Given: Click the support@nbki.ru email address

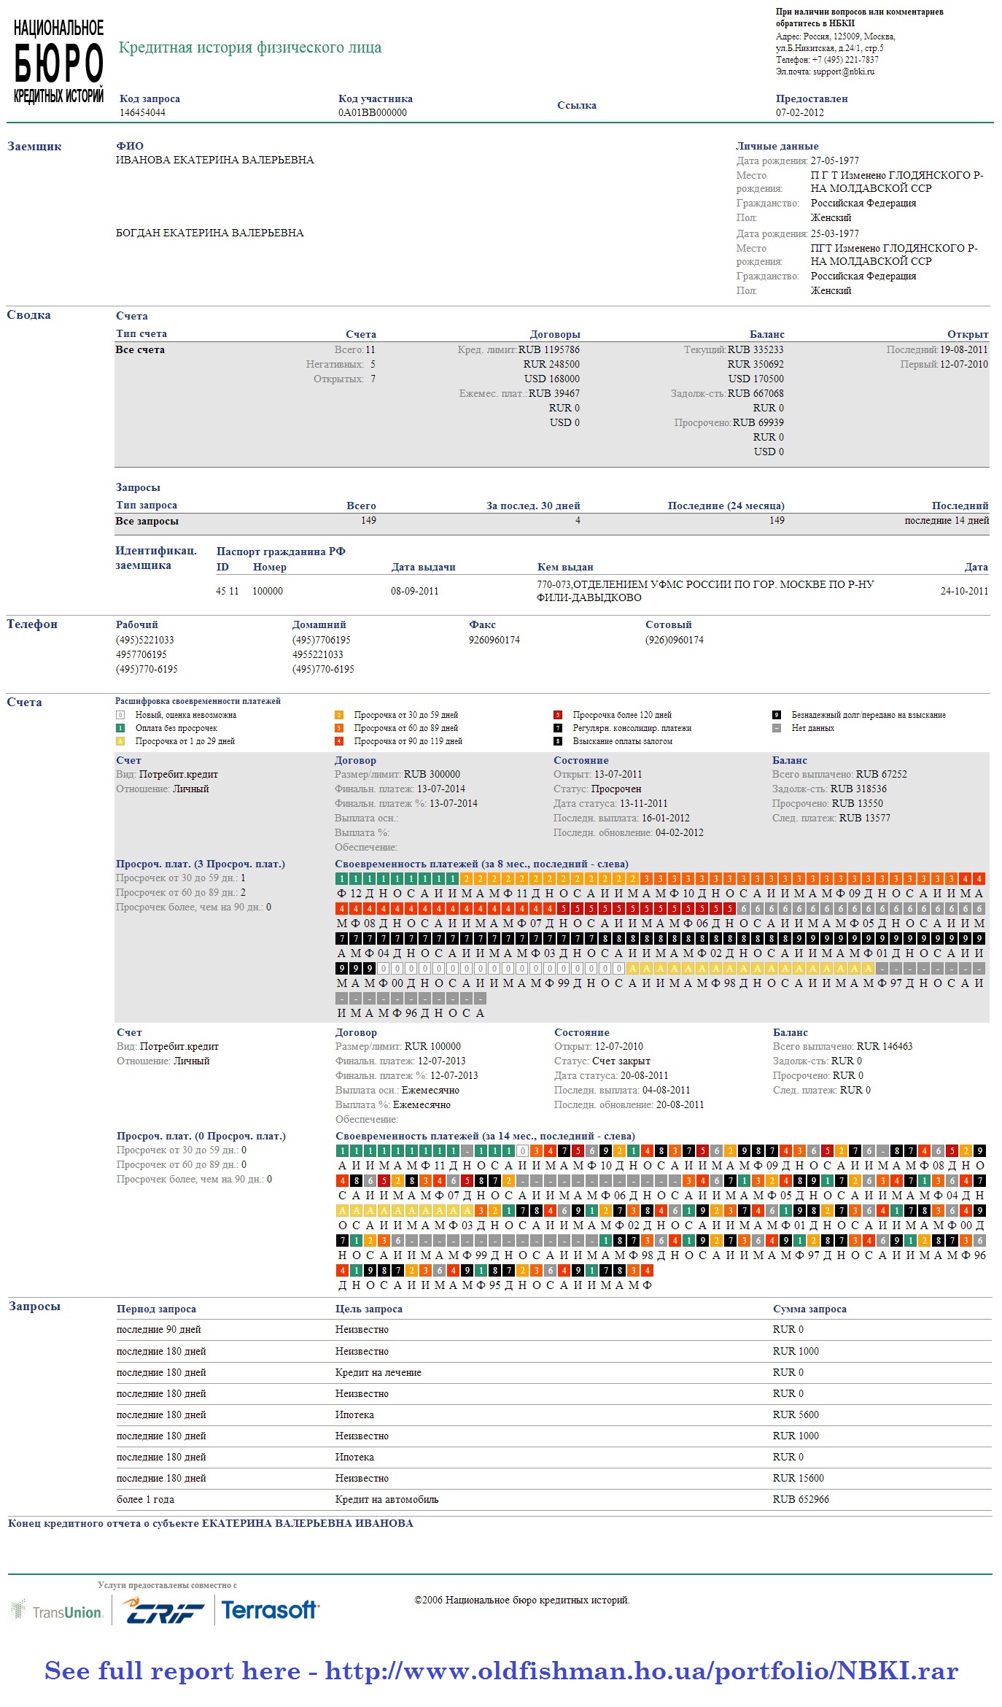Looking at the screenshot, I should (x=843, y=71).
